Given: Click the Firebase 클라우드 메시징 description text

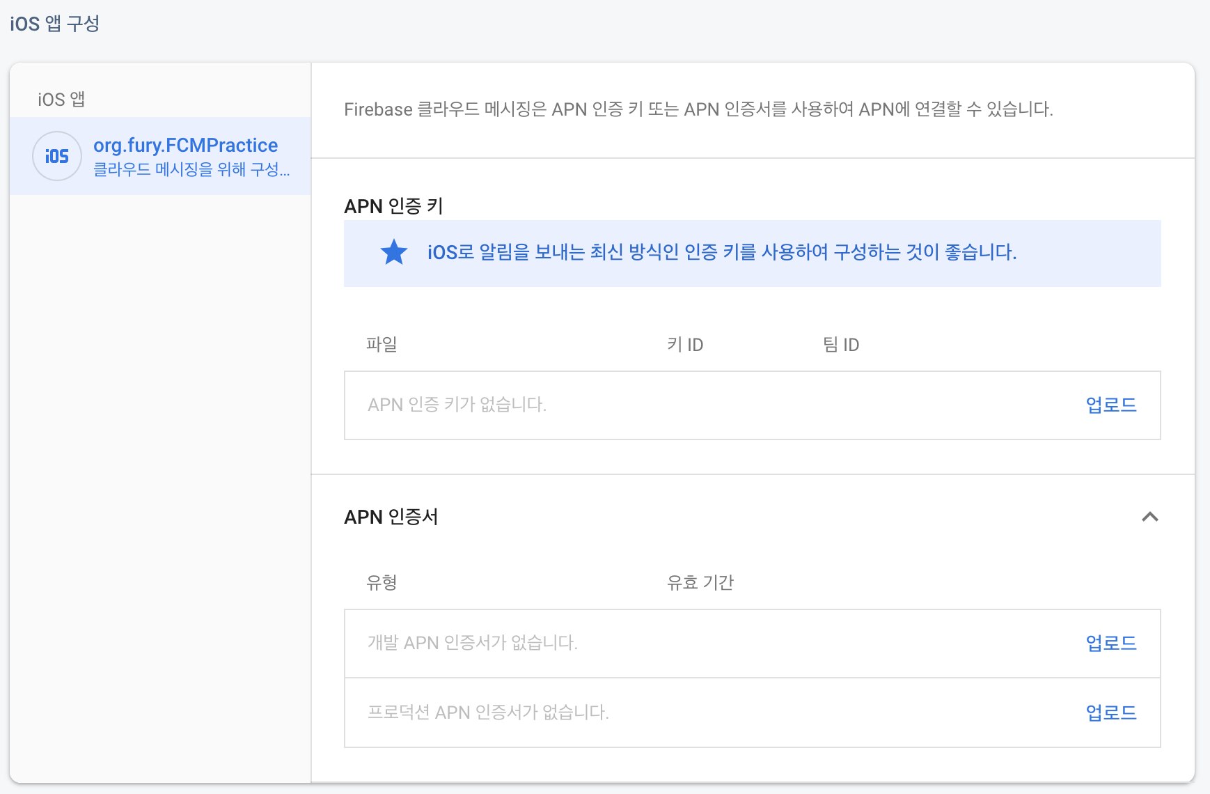Looking at the screenshot, I should [698, 109].
